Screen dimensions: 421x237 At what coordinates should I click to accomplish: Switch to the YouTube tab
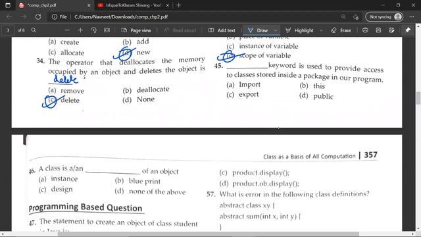click(x=134, y=5)
